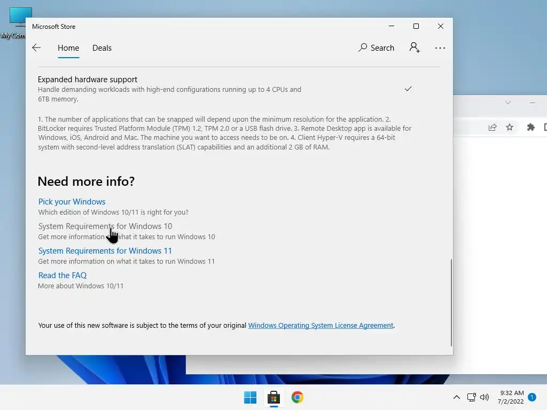Click the chevron dropdown in background browser
The height and width of the screenshot is (410, 547).
tap(508, 102)
